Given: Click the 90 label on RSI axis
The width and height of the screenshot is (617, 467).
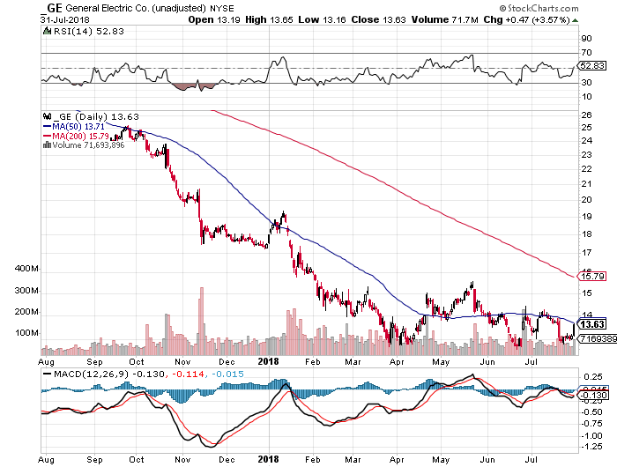Looking at the screenshot, I should 586,38.
